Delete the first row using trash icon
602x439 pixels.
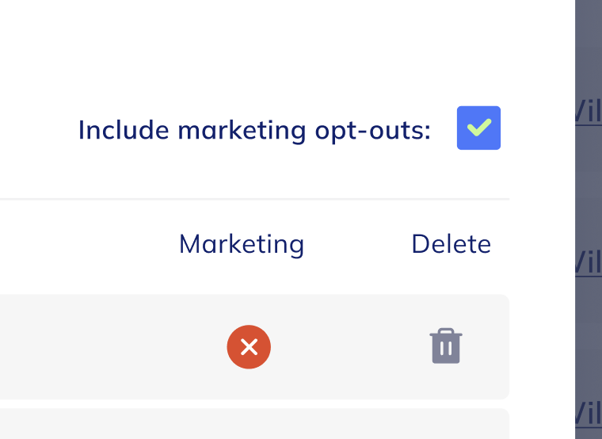[446, 346]
